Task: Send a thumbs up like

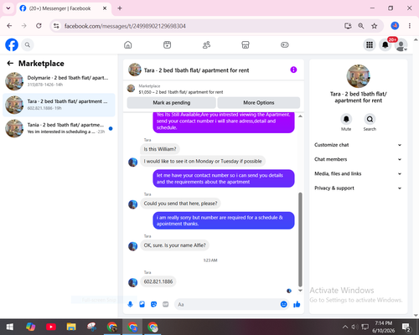Action: tap(297, 304)
